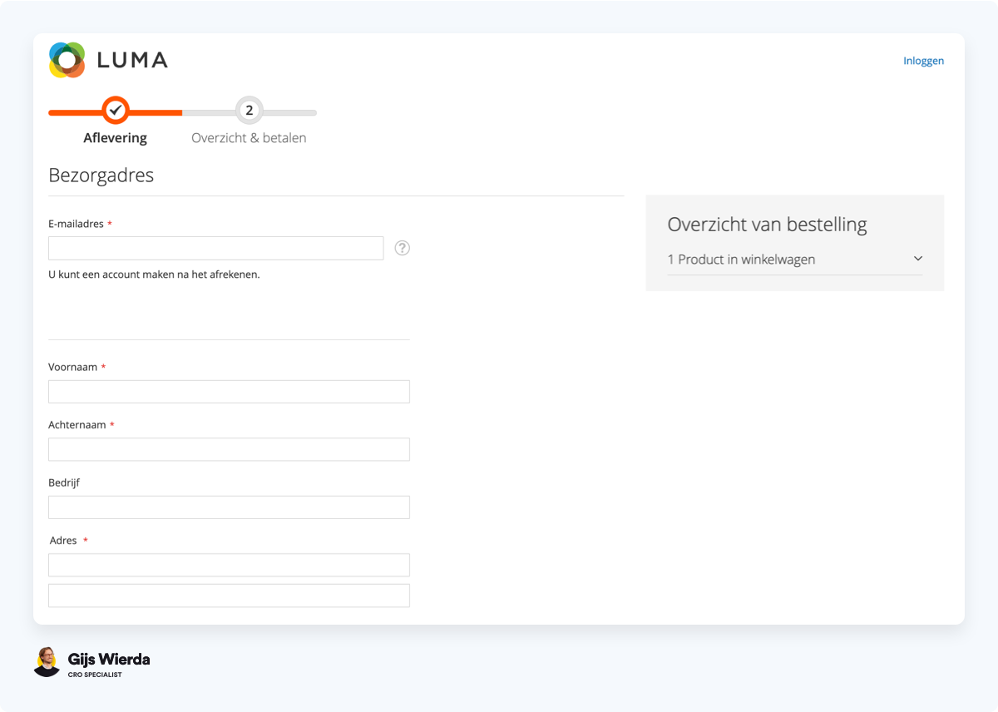Screen dimensions: 998x712
Task: Click the Gijs Wierda name text
Action: pyautogui.click(x=109, y=660)
